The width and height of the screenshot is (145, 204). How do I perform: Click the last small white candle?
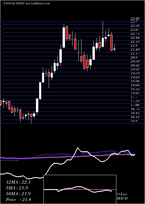pos(114,49)
